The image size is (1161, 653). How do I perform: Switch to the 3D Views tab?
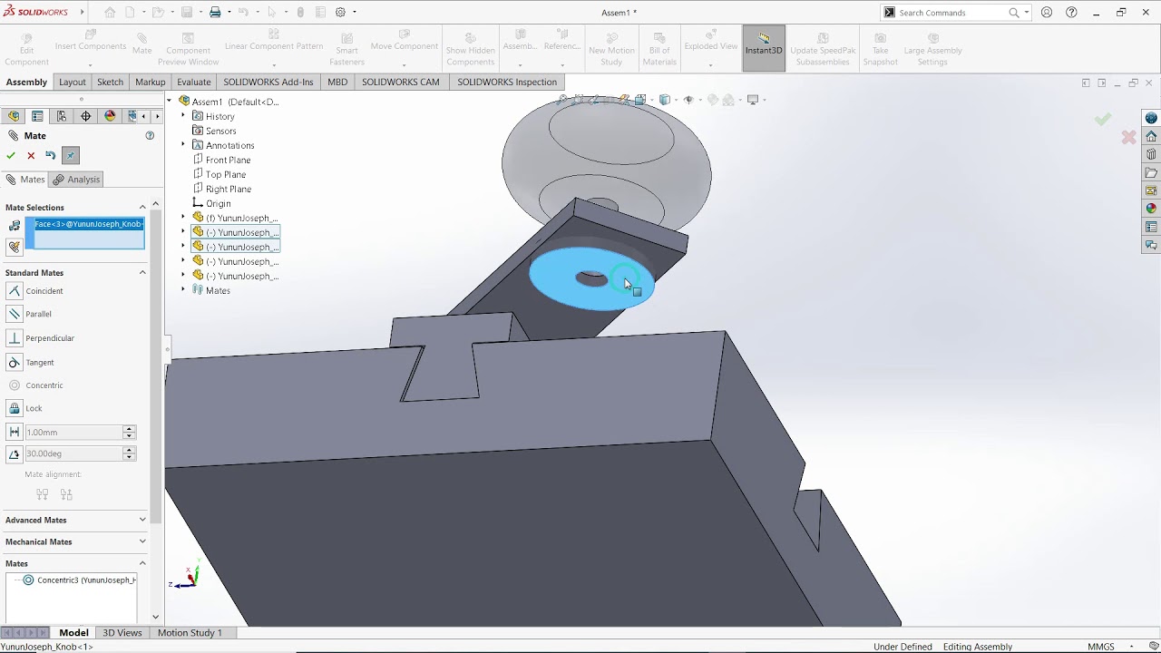point(122,632)
